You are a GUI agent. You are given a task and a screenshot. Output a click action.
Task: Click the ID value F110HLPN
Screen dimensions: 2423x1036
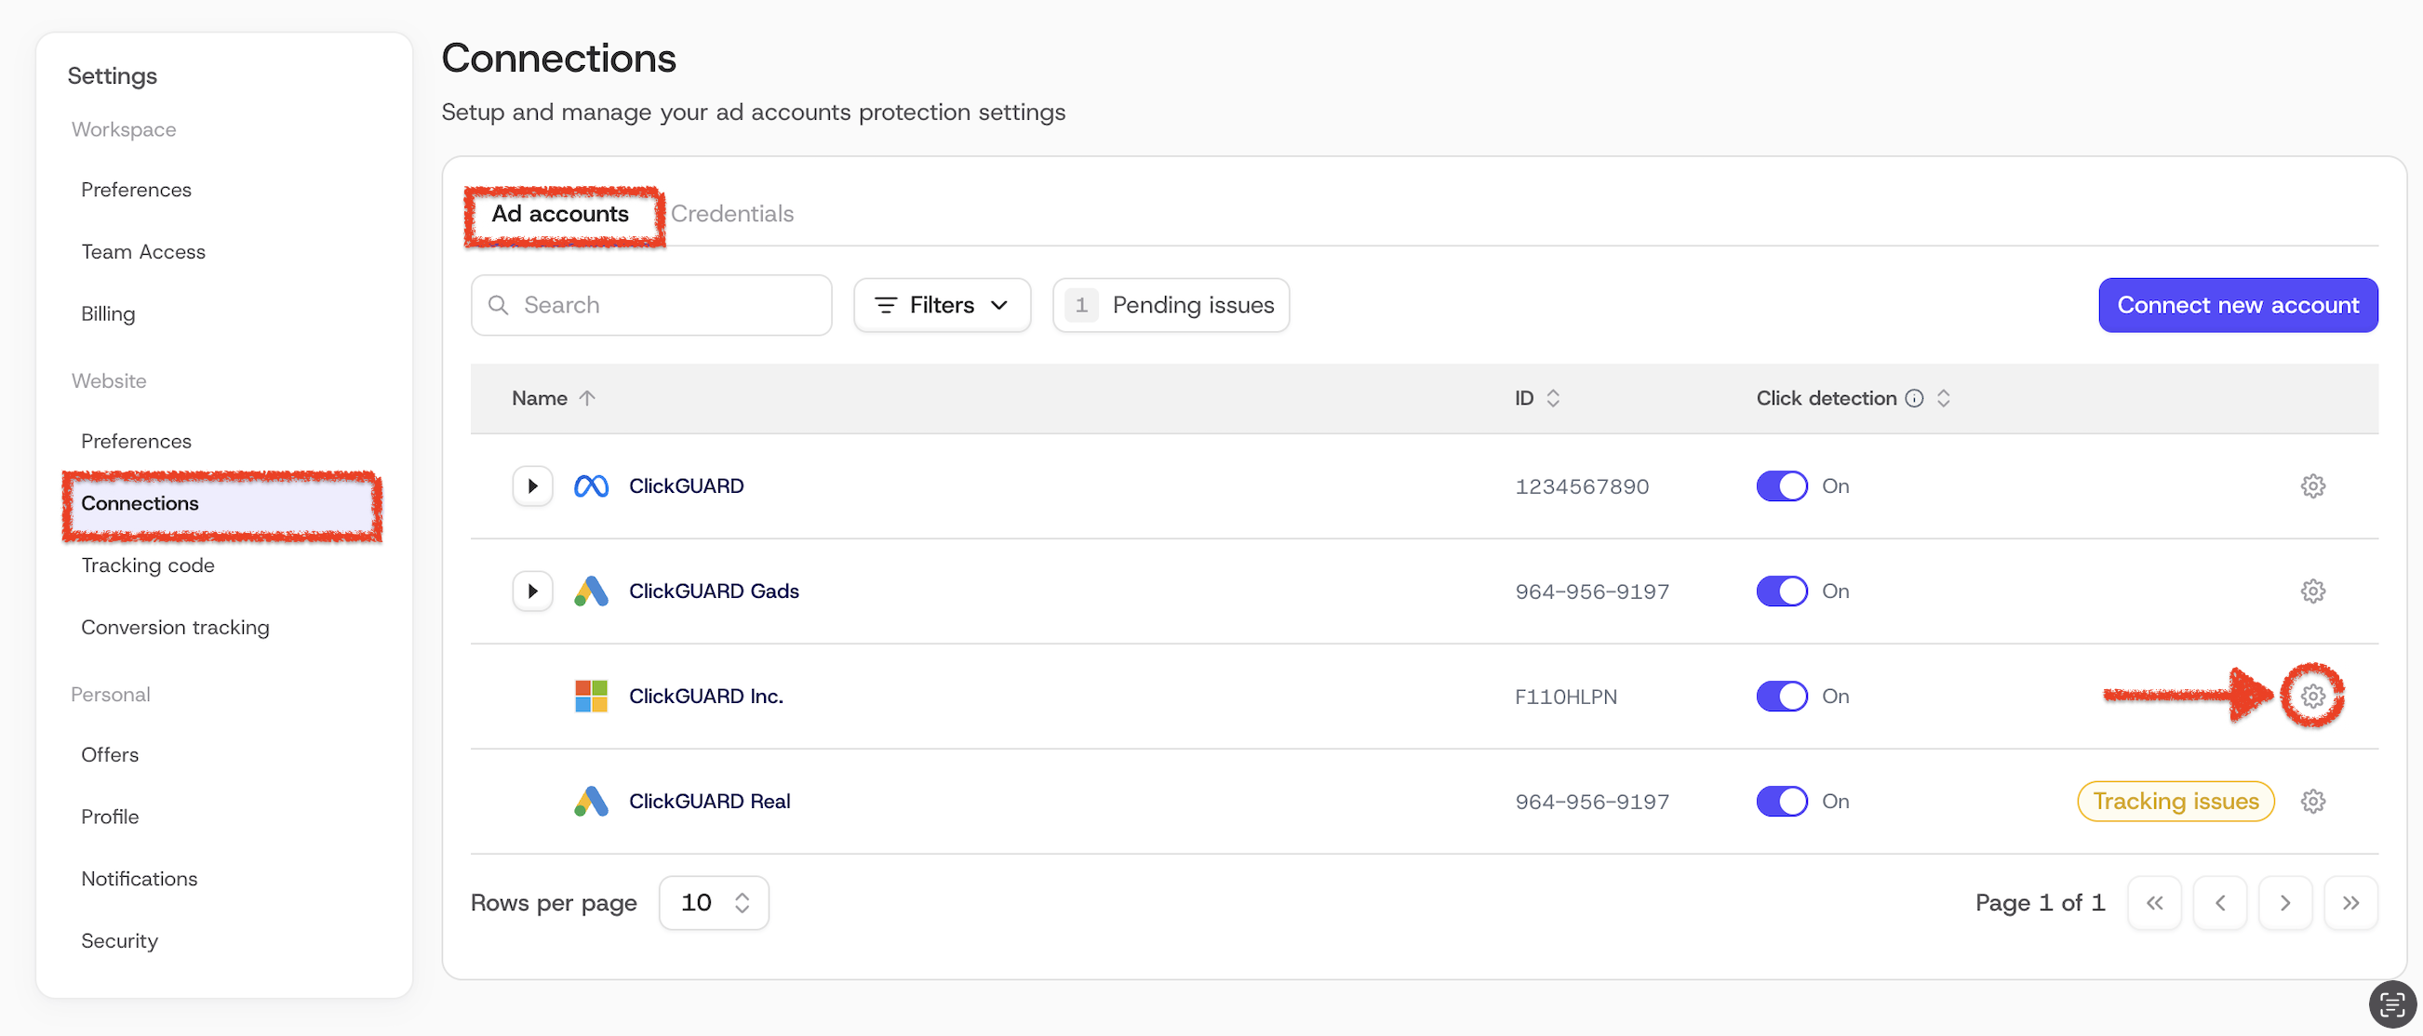1565,697
